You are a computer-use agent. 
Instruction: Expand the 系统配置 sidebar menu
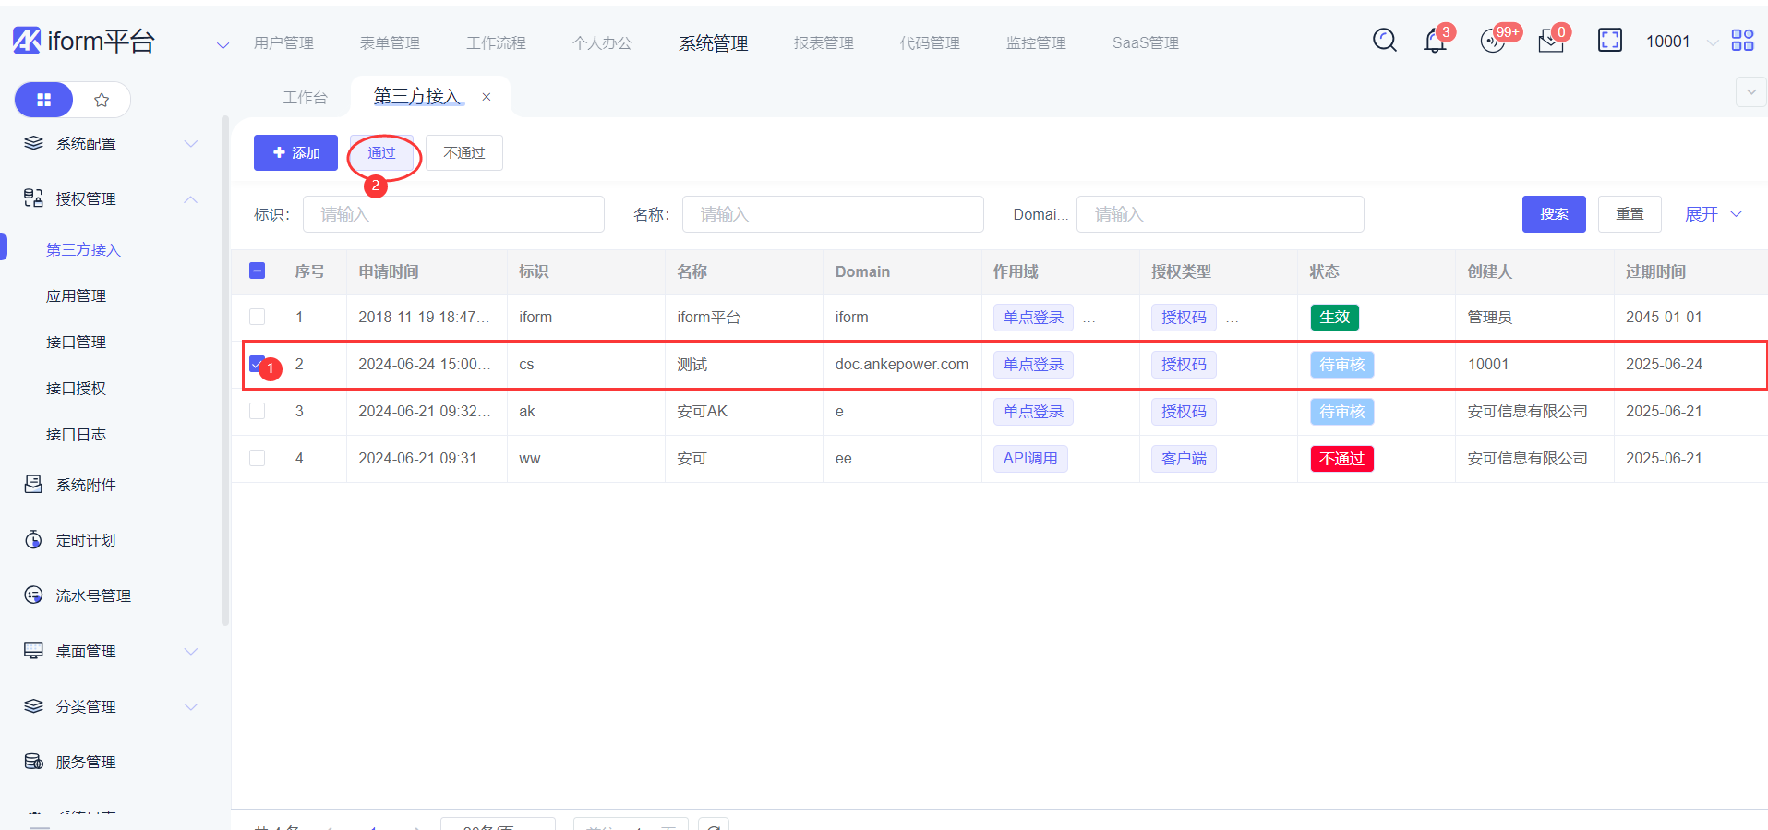(x=111, y=144)
